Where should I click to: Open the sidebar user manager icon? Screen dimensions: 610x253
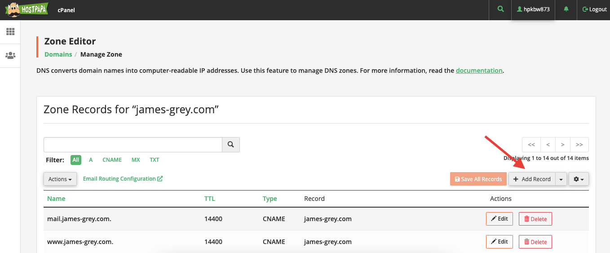click(x=10, y=56)
